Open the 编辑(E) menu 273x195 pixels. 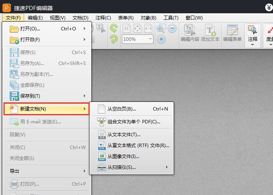(35, 18)
